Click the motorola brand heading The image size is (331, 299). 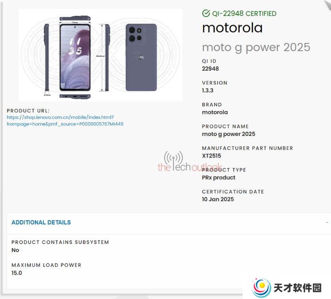tap(232, 28)
